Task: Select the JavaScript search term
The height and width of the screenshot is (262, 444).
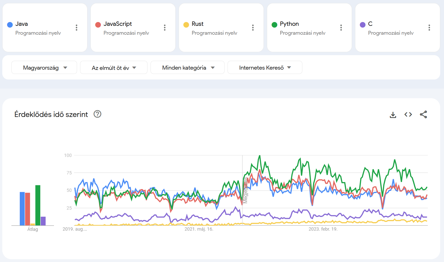Action: (118, 24)
